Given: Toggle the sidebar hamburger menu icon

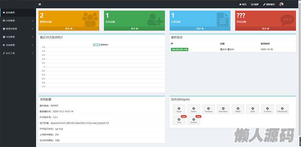Looking at the screenshot, I should pos(40,4).
